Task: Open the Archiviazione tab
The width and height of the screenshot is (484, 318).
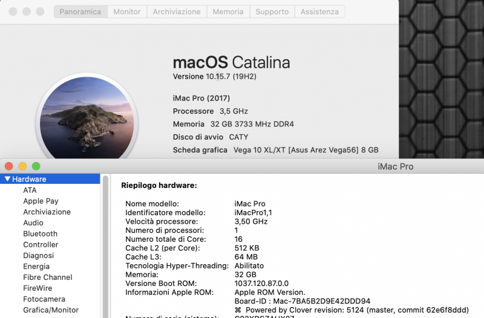Action: pos(177,11)
